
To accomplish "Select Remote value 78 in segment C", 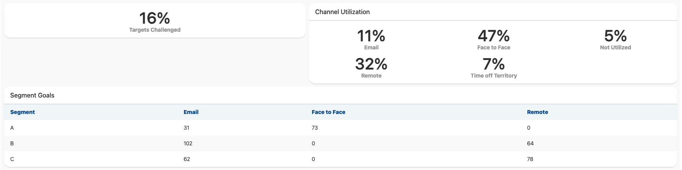I will 530,159.
